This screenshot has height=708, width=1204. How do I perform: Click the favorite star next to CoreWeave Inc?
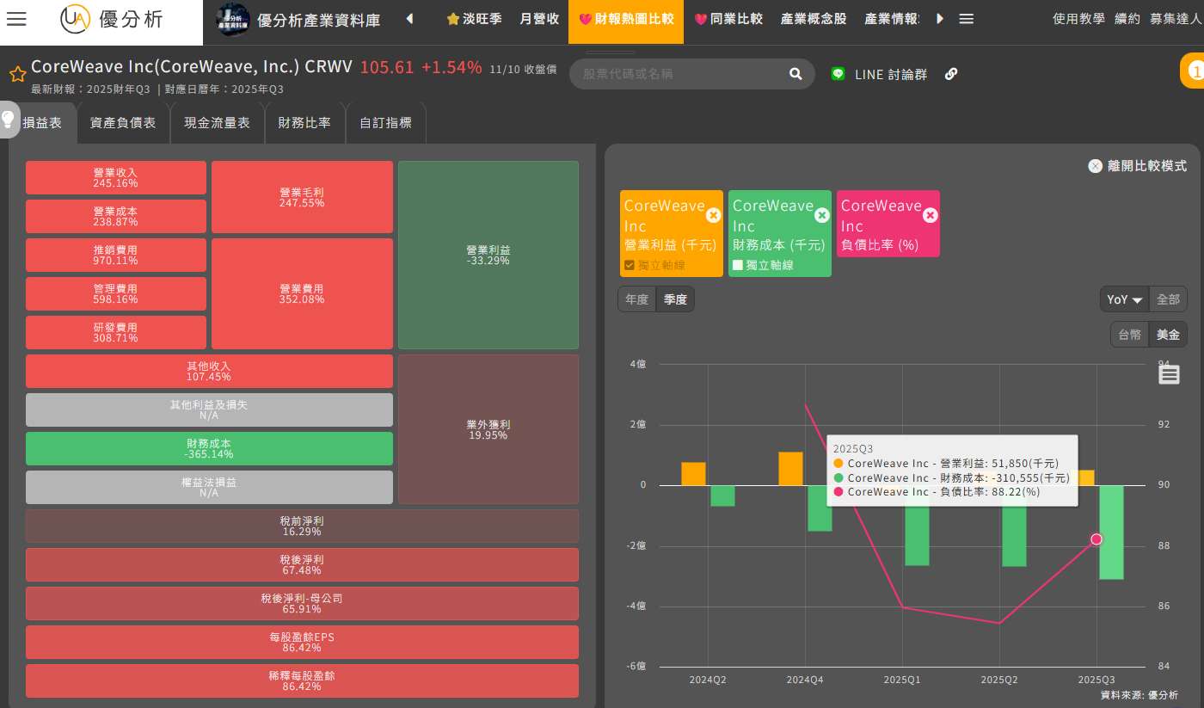[17, 74]
